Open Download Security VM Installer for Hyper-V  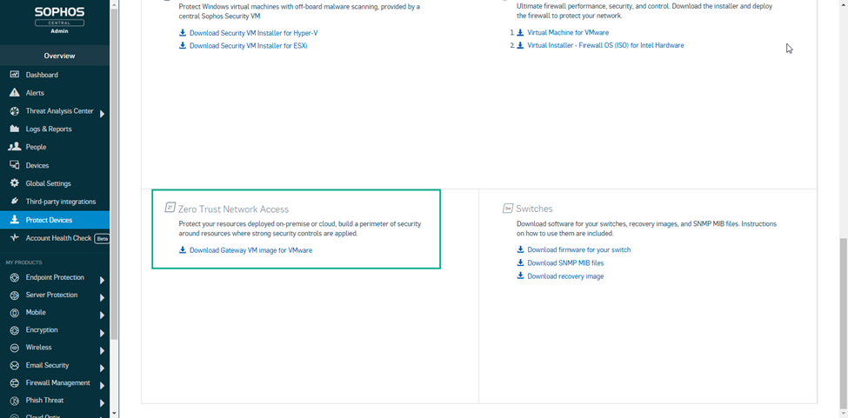click(253, 33)
